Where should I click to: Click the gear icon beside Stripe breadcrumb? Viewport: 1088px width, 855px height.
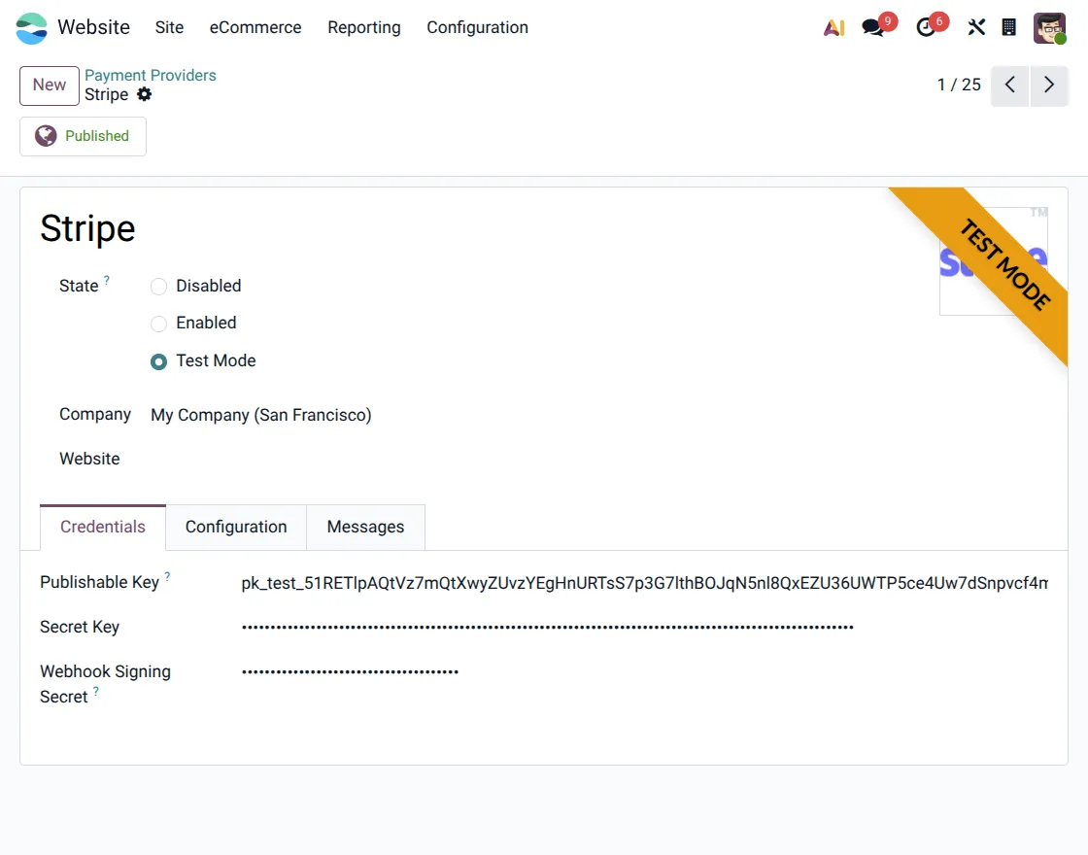tap(144, 94)
